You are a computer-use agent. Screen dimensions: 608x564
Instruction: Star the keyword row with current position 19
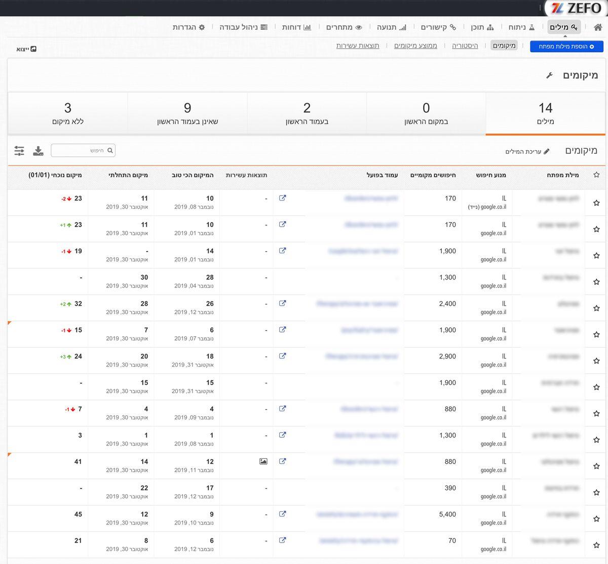pyautogui.click(x=596, y=256)
